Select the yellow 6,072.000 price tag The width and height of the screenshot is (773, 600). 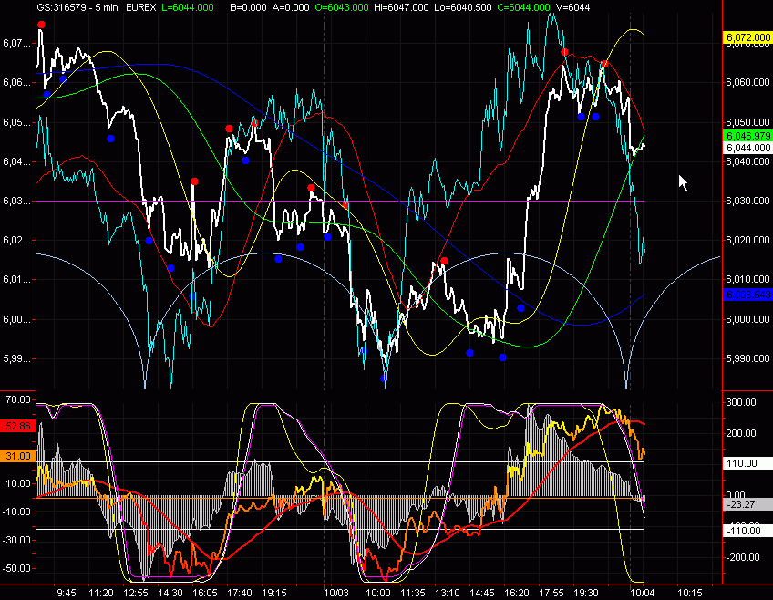747,37
